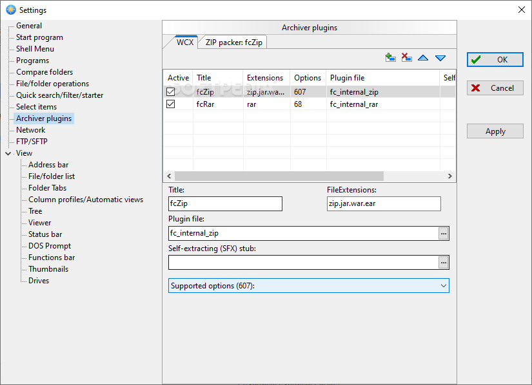Sort by the Title column header

click(218, 78)
